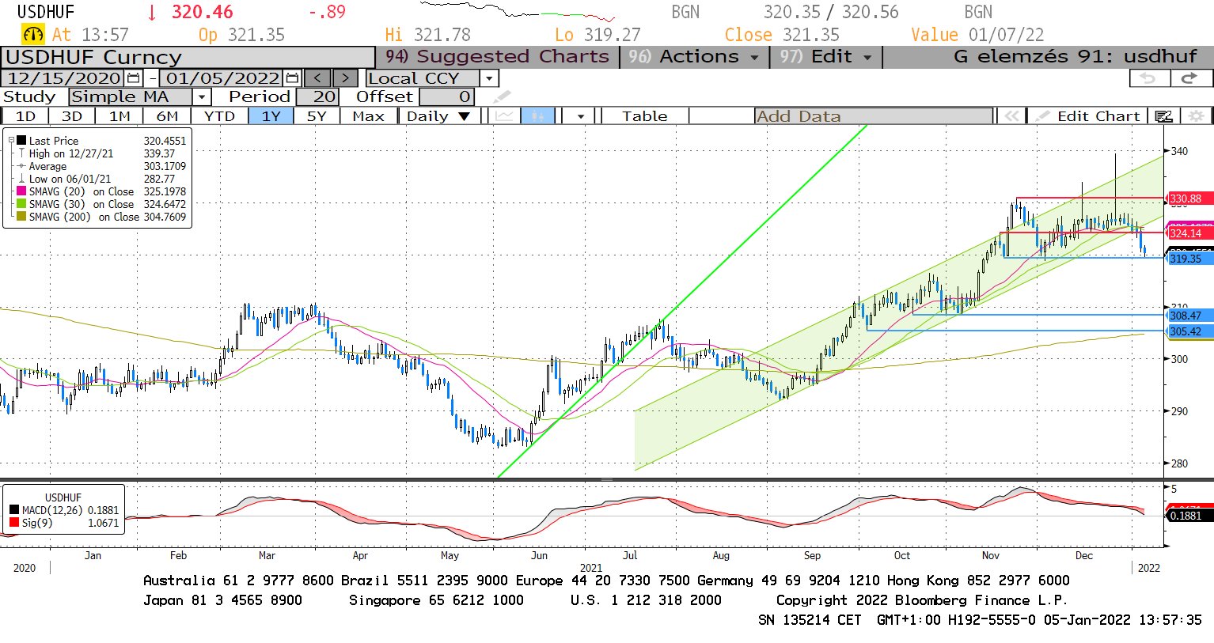Click the Average marker icon in legend
This screenshot has width=1214, height=643.
pyautogui.click(x=21, y=166)
